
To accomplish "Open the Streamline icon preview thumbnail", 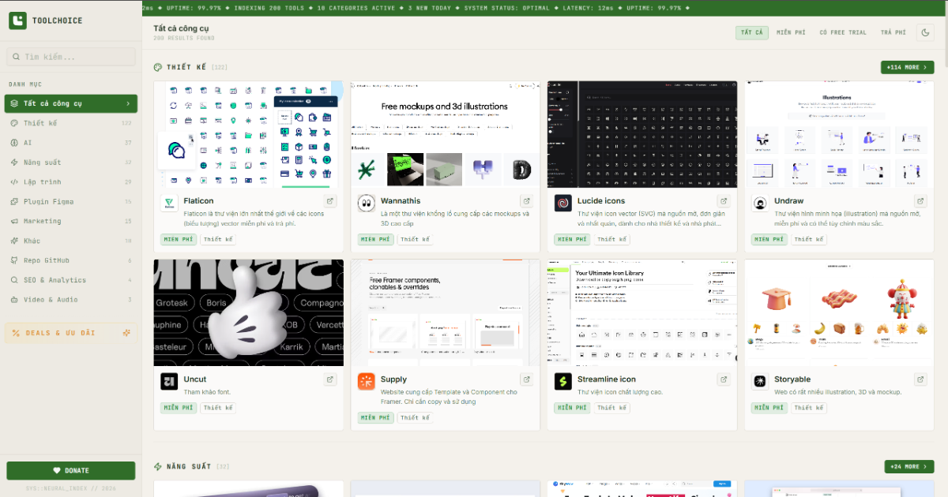I will pyautogui.click(x=642, y=312).
